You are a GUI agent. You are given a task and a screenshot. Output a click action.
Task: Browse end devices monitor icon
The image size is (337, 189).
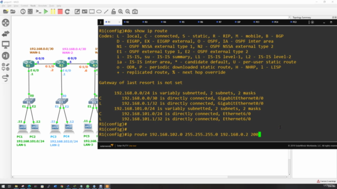pyautogui.click(x=6, y=45)
